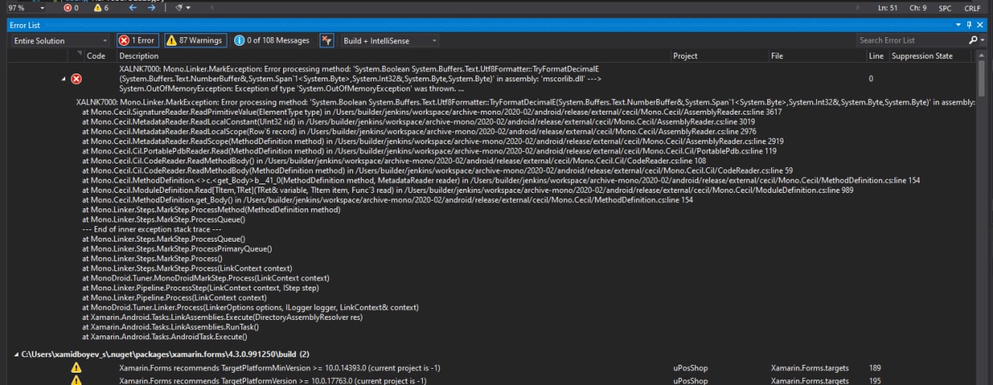Click uPosShop project in line 195 row

tap(690, 381)
